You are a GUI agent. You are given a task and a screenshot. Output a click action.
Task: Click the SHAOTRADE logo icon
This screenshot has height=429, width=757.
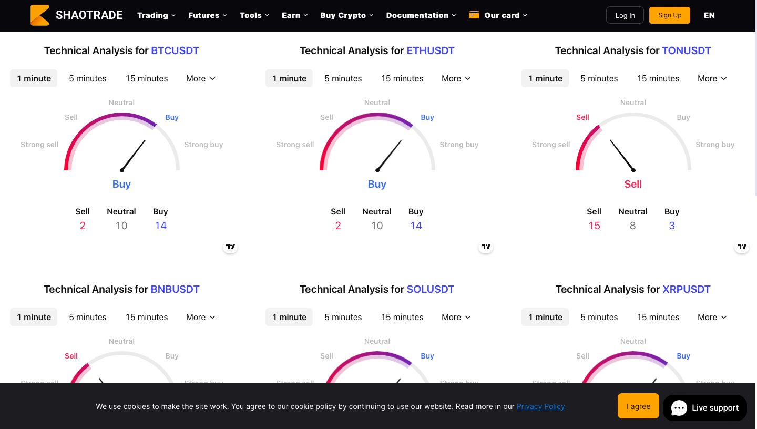pyautogui.click(x=40, y=15)
